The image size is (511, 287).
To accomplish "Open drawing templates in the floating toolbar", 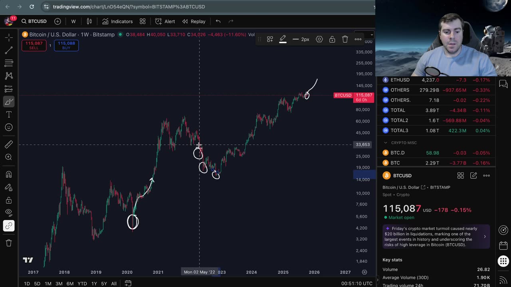I will pos(270,39).
